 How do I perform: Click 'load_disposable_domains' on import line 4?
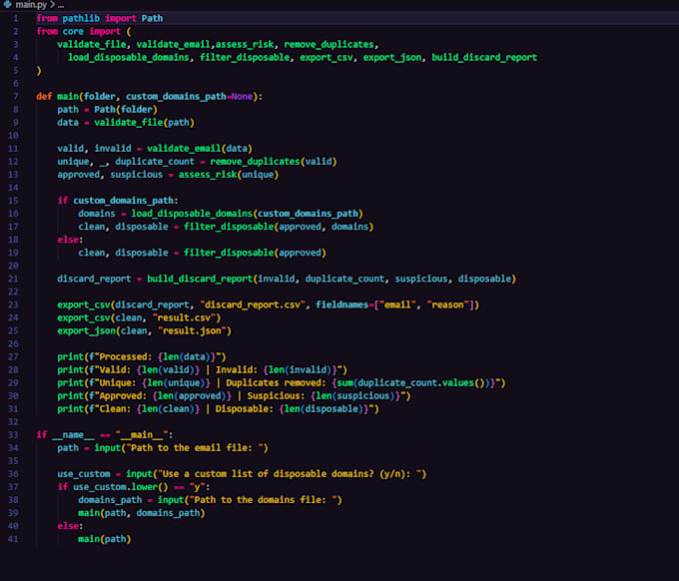coord(129,58)
